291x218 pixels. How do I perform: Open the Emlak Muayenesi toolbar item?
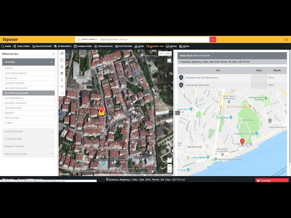point(41,46)
